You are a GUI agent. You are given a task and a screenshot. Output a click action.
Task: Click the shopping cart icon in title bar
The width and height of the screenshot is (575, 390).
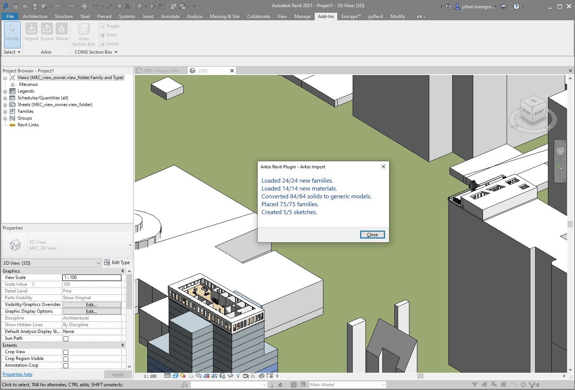(503, 6)
